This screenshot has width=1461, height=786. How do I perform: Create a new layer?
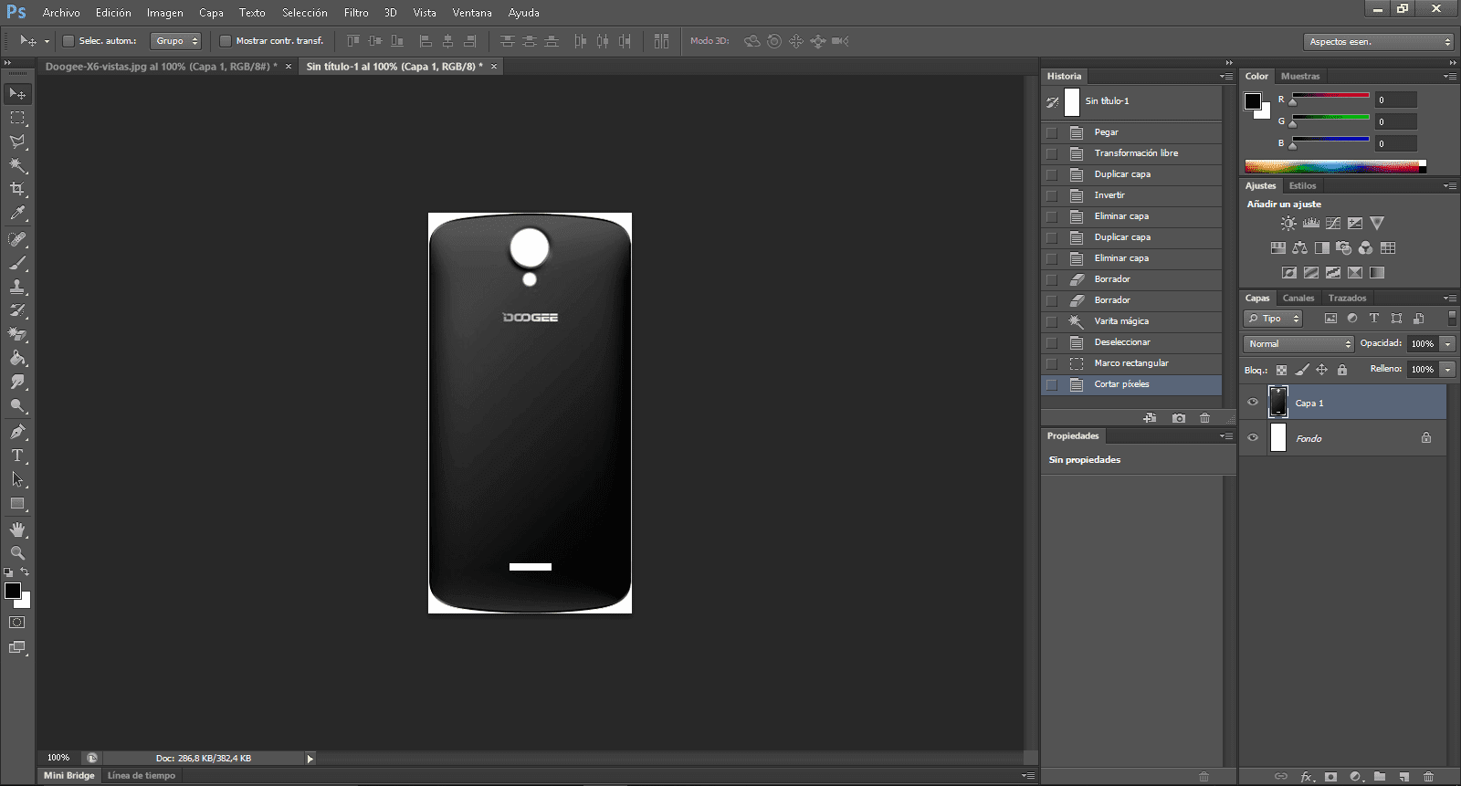pyautogui.click(x=1404, y=777)
